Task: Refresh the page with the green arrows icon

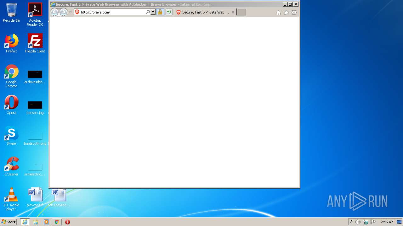Action: (x=169, y=12)
